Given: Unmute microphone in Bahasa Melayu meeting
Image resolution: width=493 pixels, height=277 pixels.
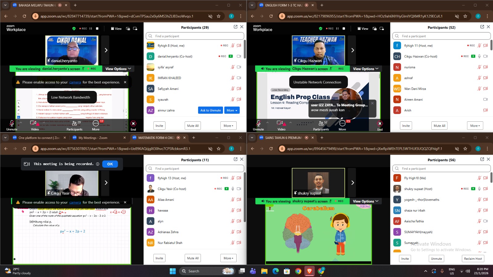Looking at the screenshot, I should pyautogui.click(x=12, y=124).
